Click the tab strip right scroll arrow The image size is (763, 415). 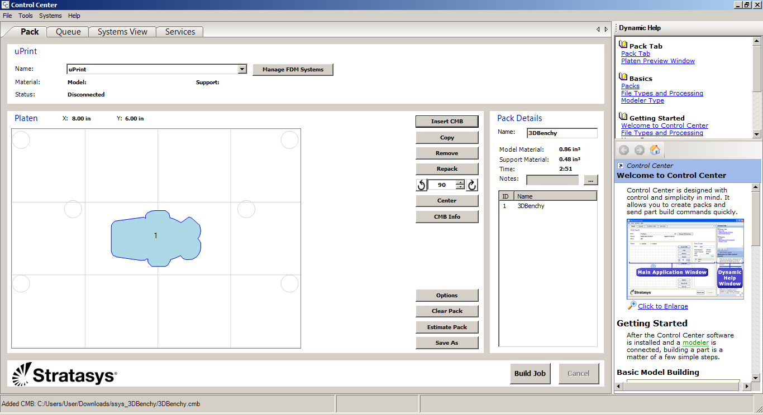coord(606,29)
